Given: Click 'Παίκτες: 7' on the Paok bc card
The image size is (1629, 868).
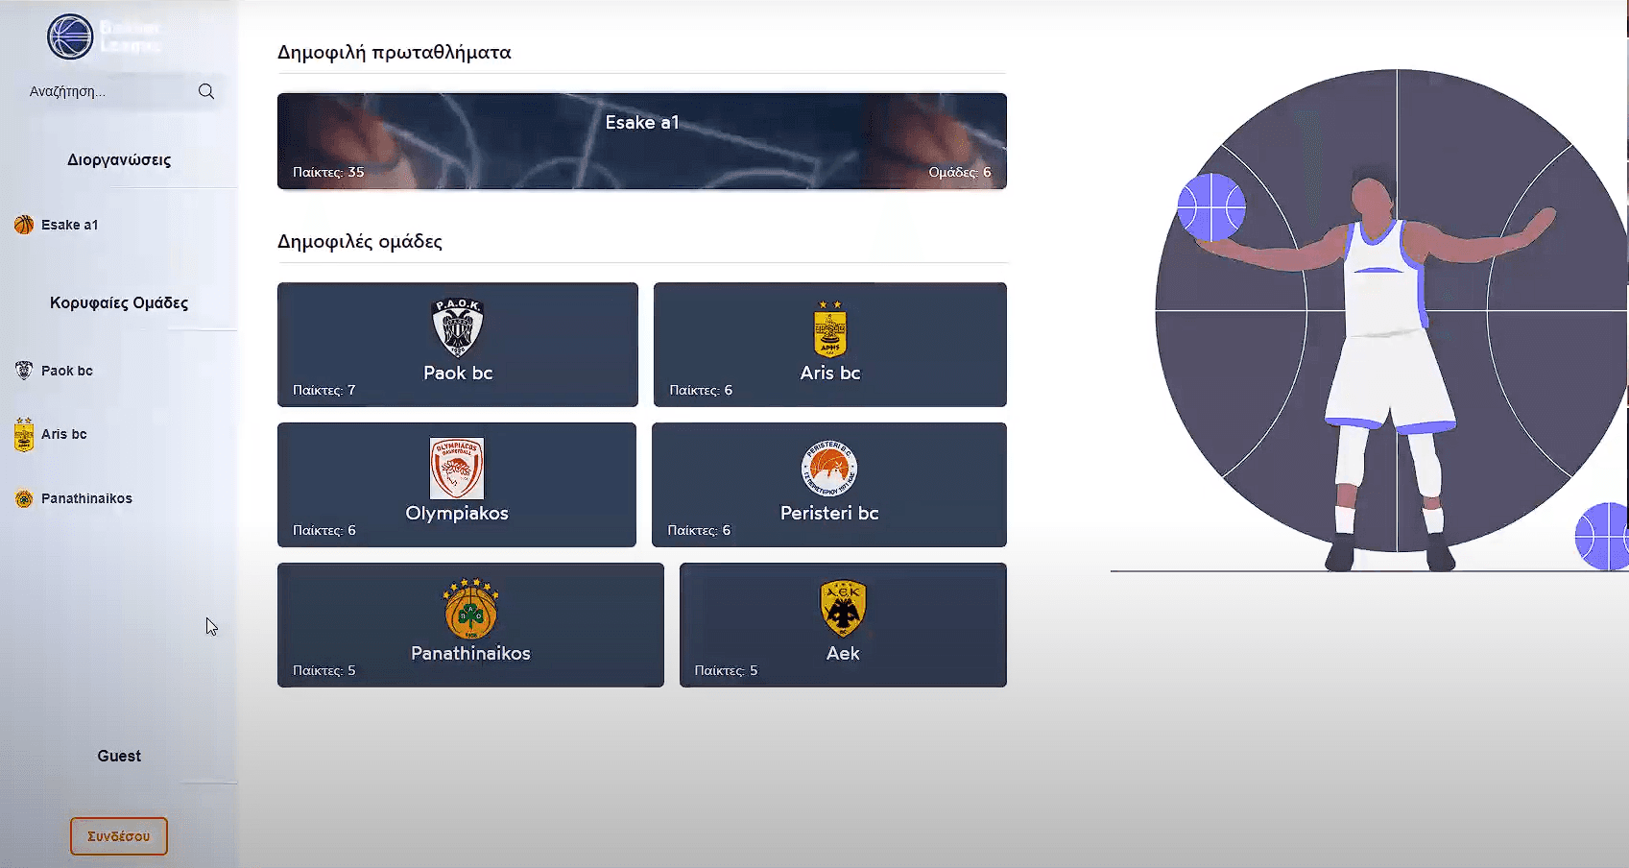Looking at the screenshot, I should tap(324, 390).
